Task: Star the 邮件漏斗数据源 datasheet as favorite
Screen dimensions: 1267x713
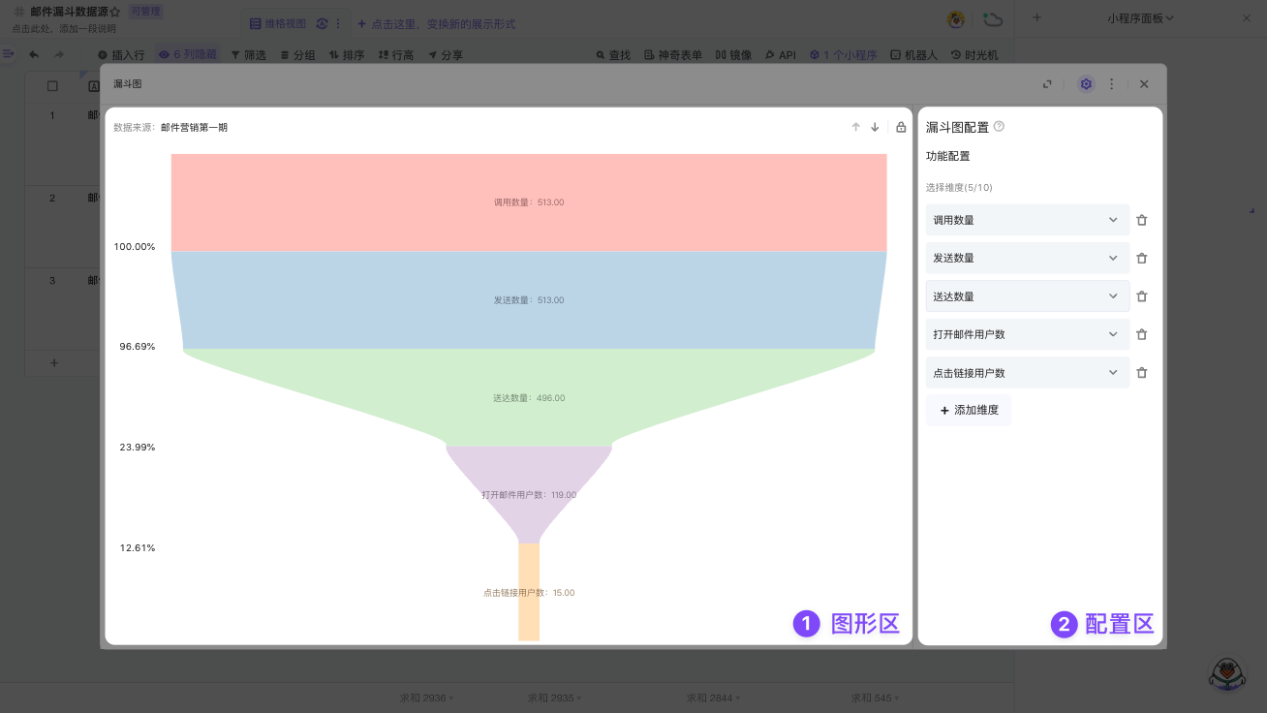Action: (x=115, y=12)
